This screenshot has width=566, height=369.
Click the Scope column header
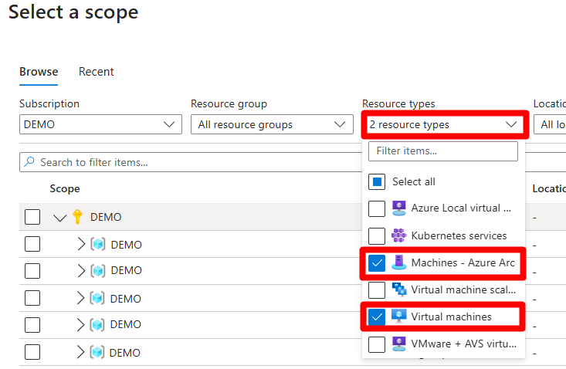[x=65, y=188]
